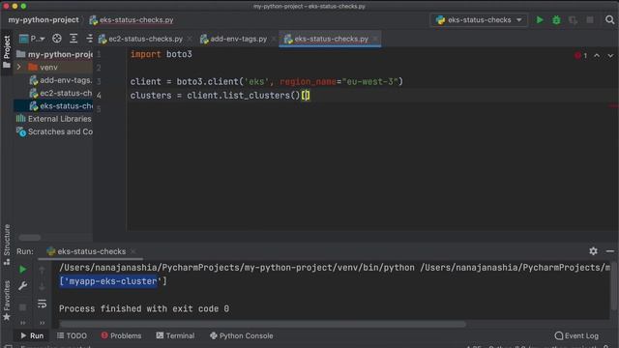This screenshot has height=348, width=619.
Task: Click the boto3.client('eks') code line
Action: click(x=267, y=81)
